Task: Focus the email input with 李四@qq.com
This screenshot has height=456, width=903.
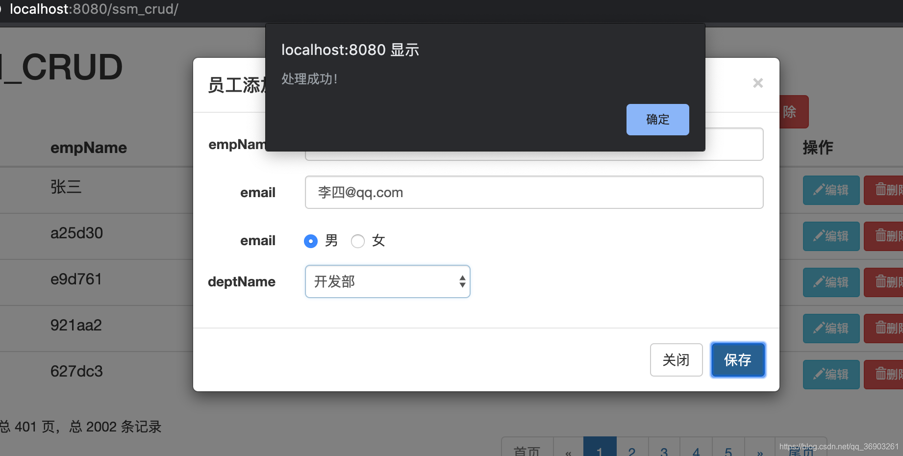Action: tap(534, 192)
